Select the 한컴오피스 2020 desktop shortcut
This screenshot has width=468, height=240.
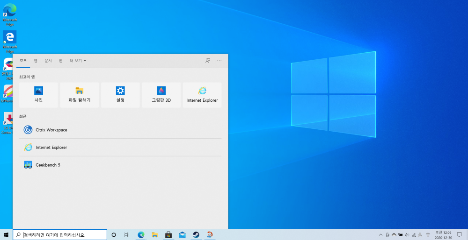(x=8, y=69)
